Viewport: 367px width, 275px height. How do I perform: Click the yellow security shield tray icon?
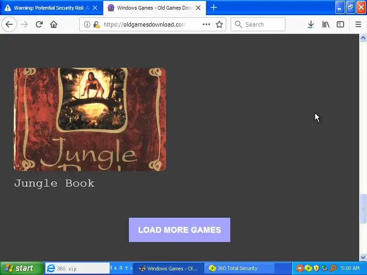316,268
